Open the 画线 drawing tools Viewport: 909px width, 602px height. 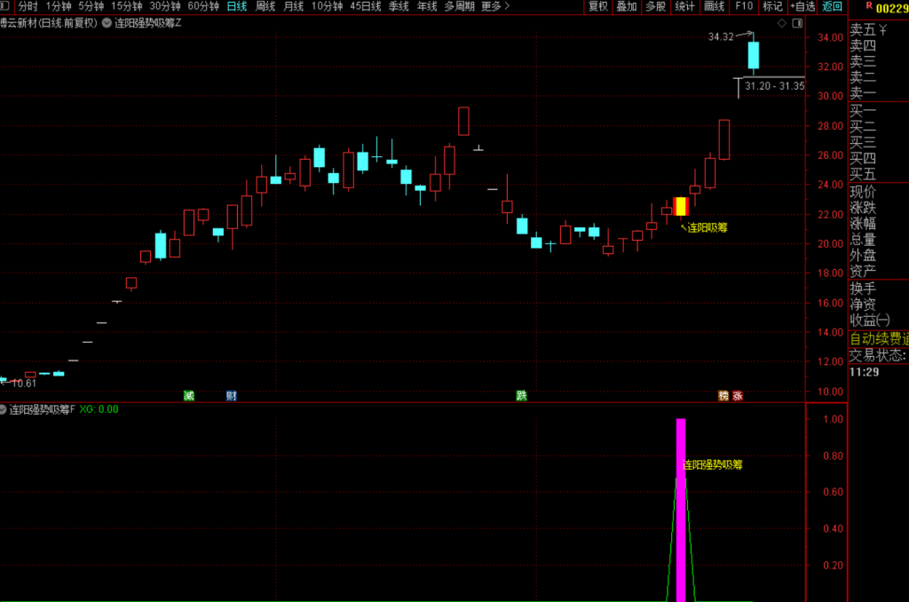click(x=715, y=6)
